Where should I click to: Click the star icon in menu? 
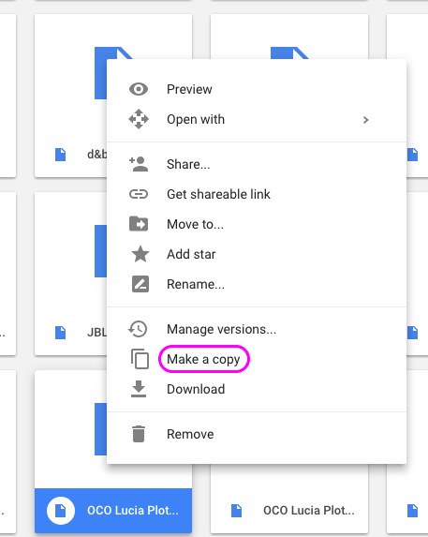140,254
